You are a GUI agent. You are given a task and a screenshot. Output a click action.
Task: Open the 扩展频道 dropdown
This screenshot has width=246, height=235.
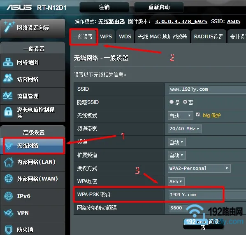click(176, 155)
